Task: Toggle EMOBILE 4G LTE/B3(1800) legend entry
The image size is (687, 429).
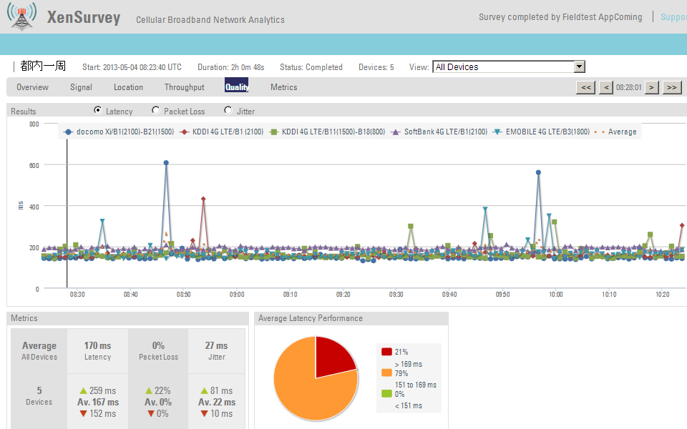Action: 541,132
